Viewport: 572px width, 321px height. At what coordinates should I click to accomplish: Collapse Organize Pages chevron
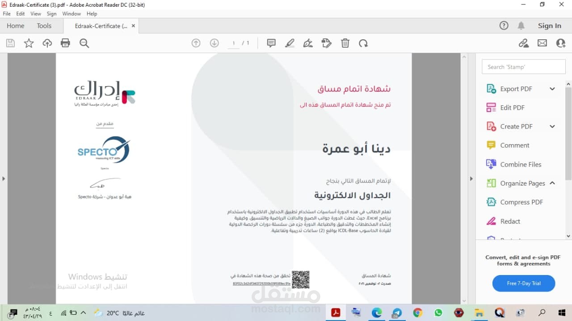point(552,183)
